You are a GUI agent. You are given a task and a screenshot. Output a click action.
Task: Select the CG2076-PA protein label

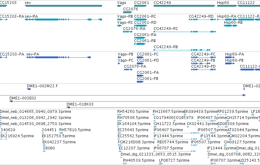click(x=135, y=66)
